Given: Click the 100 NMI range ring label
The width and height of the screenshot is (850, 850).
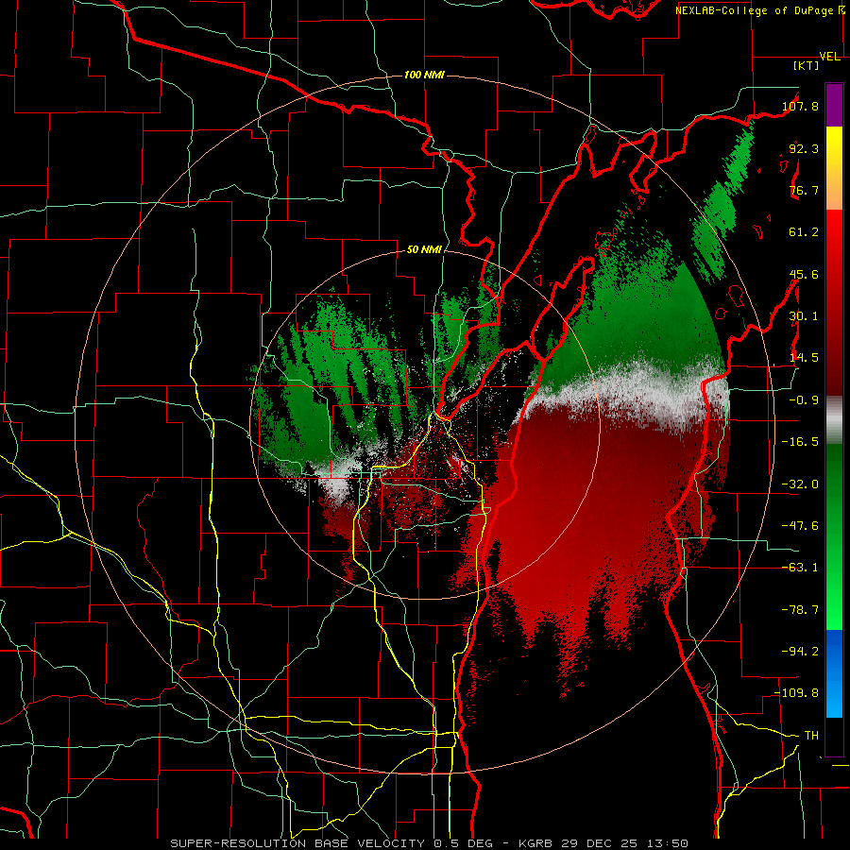Looking at the screenshot, I should (424, 75).
